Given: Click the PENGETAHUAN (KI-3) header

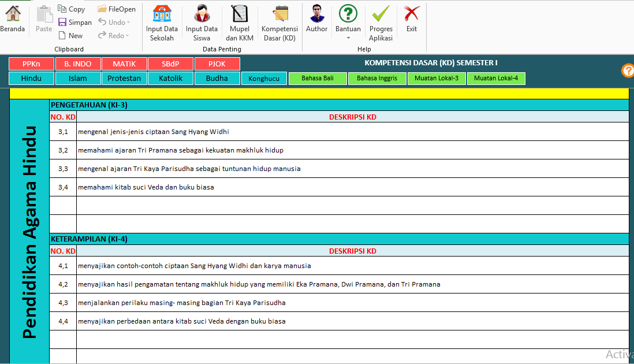Looking at the screenshot, I should (x=340, y=105).
